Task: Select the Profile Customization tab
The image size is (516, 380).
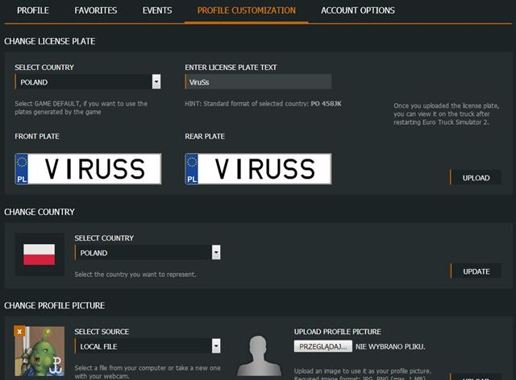Action: 246,10
